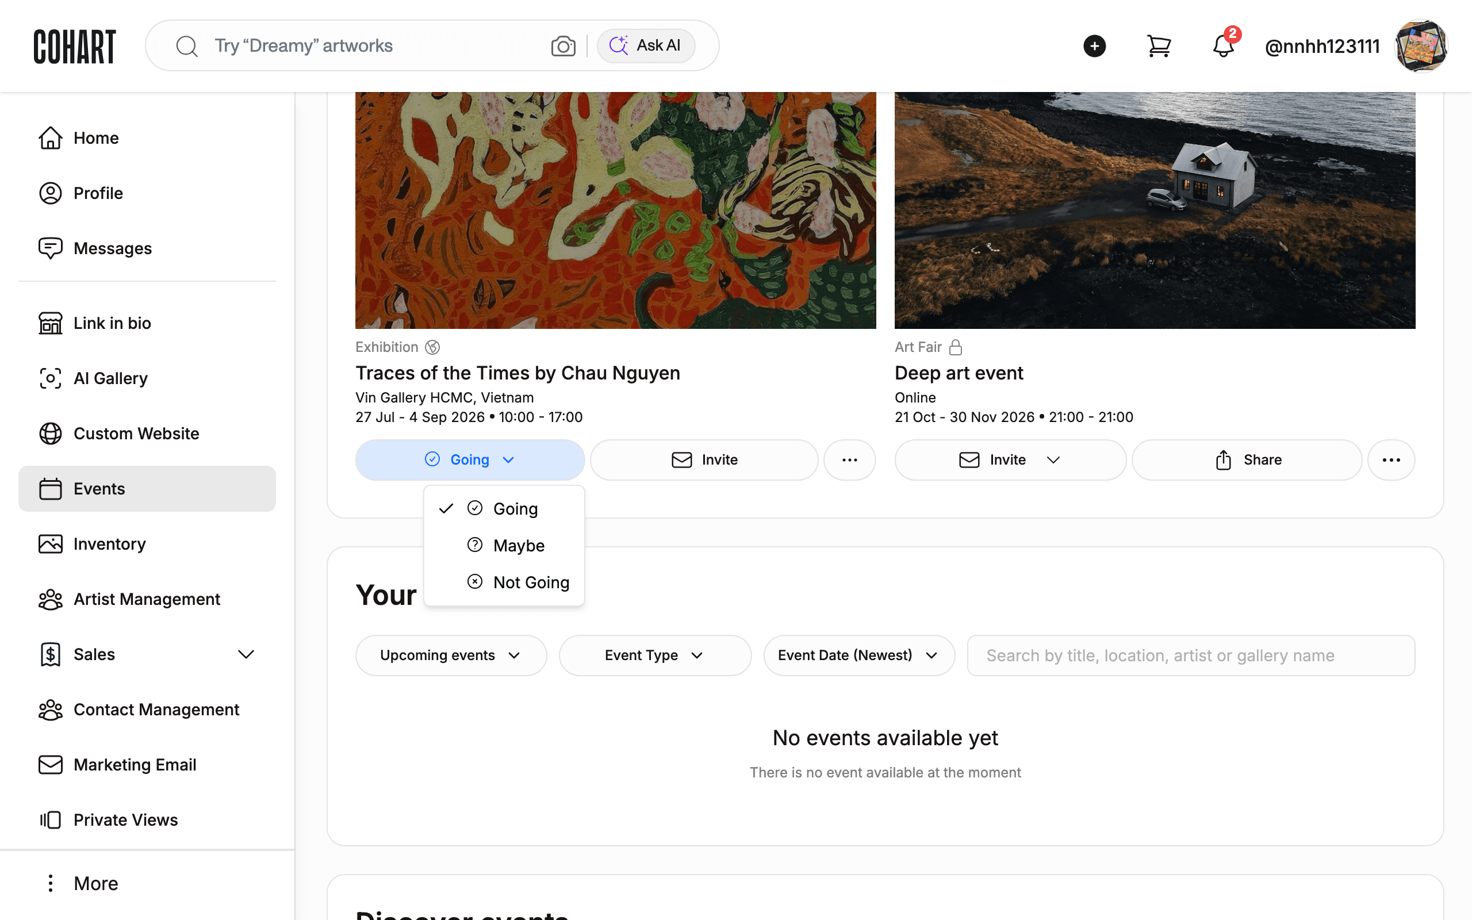Open more options for Deep art event
The image size is (1472, 920).
1391,460
